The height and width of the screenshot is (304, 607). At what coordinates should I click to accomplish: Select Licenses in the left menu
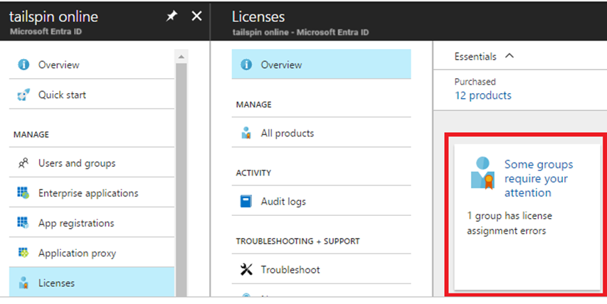click(x=92, y=283)
